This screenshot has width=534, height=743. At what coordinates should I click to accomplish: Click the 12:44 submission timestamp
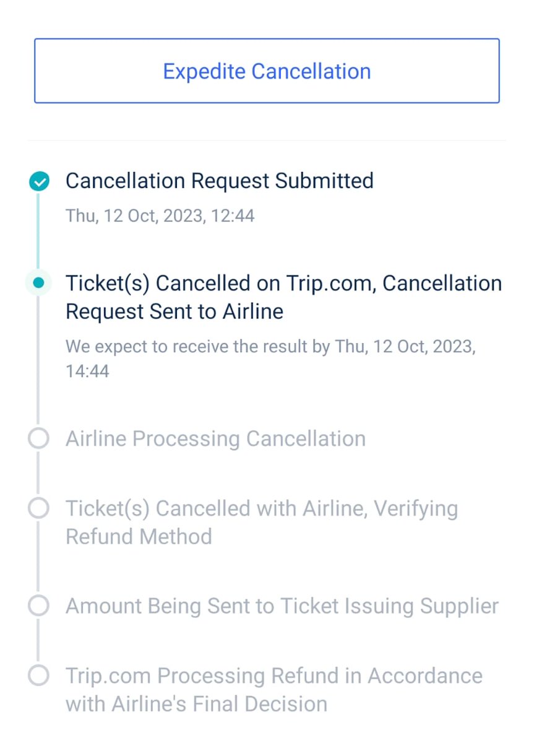[x=160, y=216]
